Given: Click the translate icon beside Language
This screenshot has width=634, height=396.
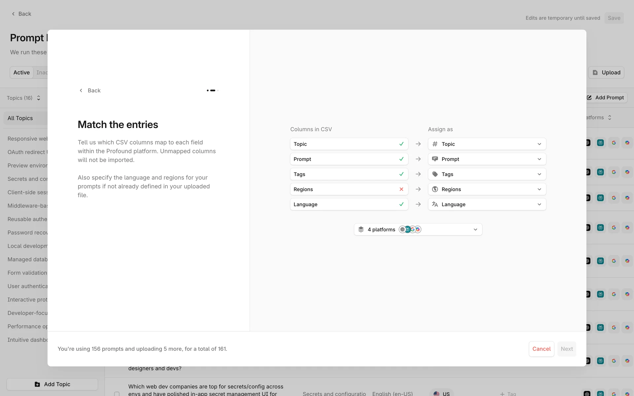Looking at the screenshot, I should tap(435, 204).
